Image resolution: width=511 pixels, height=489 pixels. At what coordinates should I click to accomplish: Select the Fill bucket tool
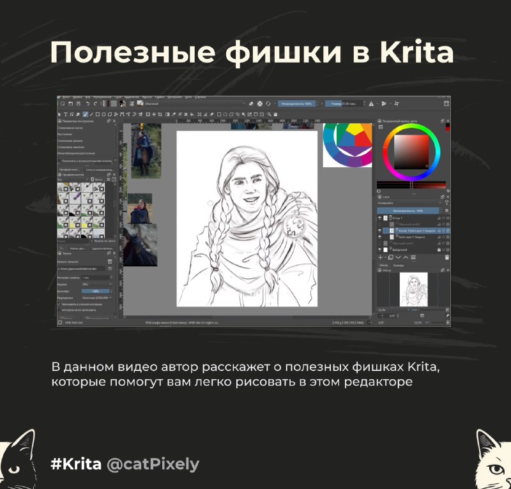point(192,114)
